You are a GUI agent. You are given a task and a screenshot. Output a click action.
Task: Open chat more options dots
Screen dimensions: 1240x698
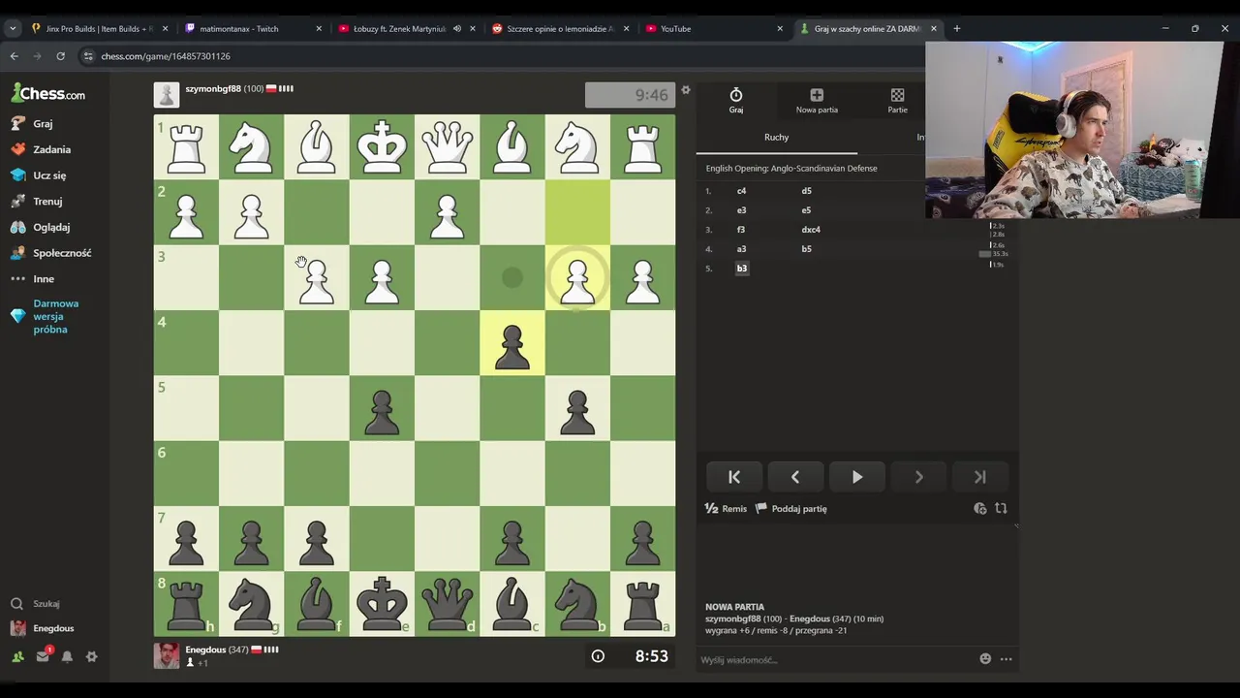coord(1006,659)
